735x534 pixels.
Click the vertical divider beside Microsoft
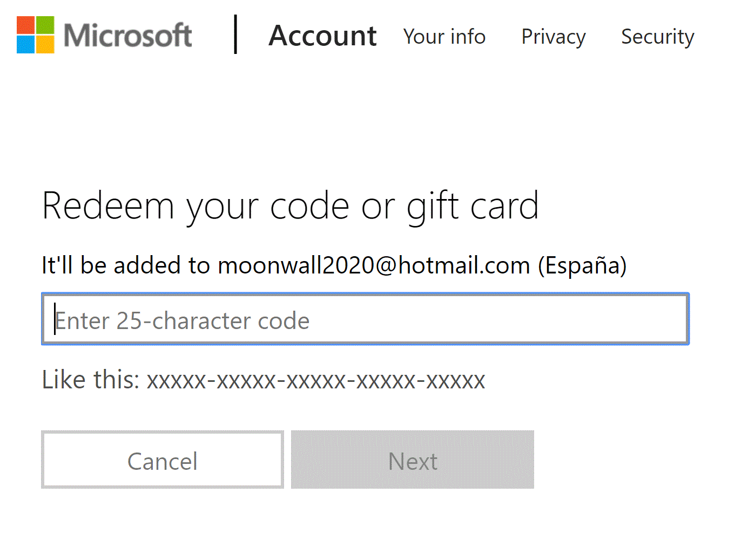click(x=235, y=35)
